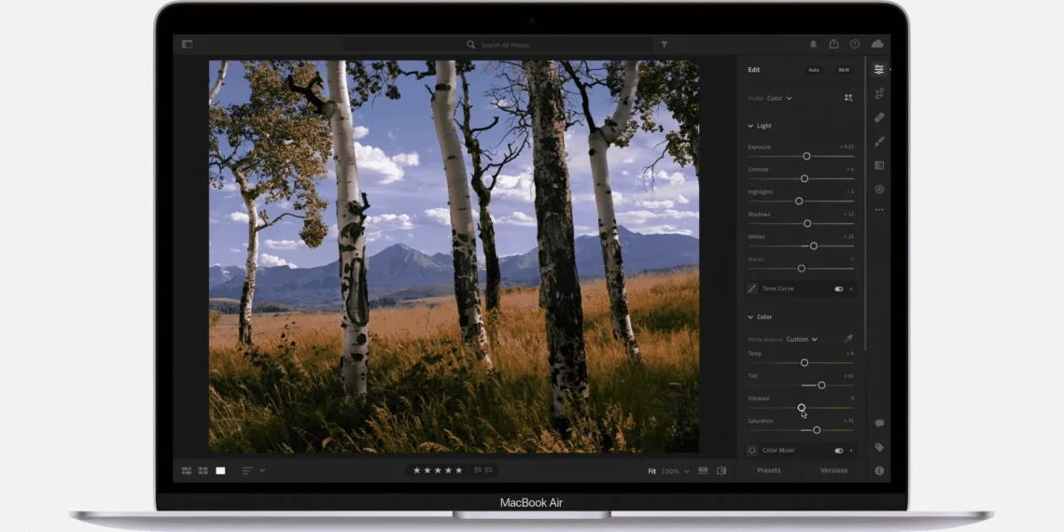Open the Color Mixer wheel icon
The width and height of the screenshot is (1064, 532).
[x=752, y=450]
